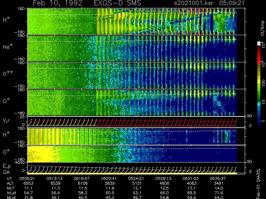This screenshot has width=266, height=199.
Task: Click the 'V,r' panel label
Action: click(x=6, y=120)
